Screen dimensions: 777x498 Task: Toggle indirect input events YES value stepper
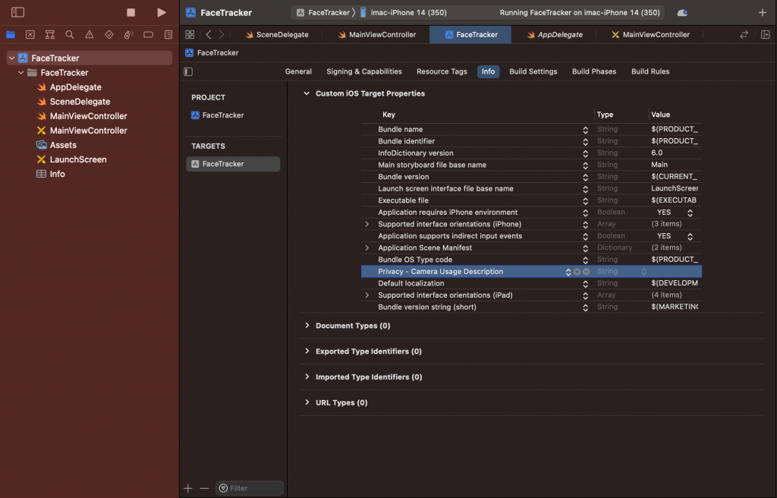coord(690,237)
